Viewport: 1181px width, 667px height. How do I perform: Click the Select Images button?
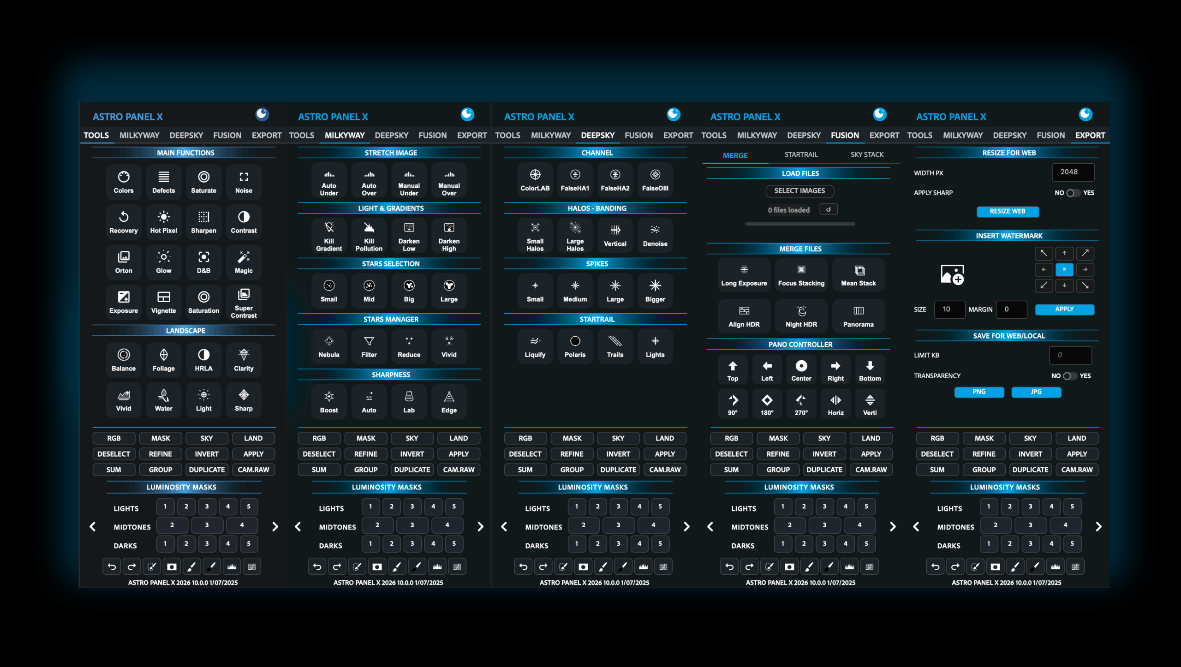(800, 191)
